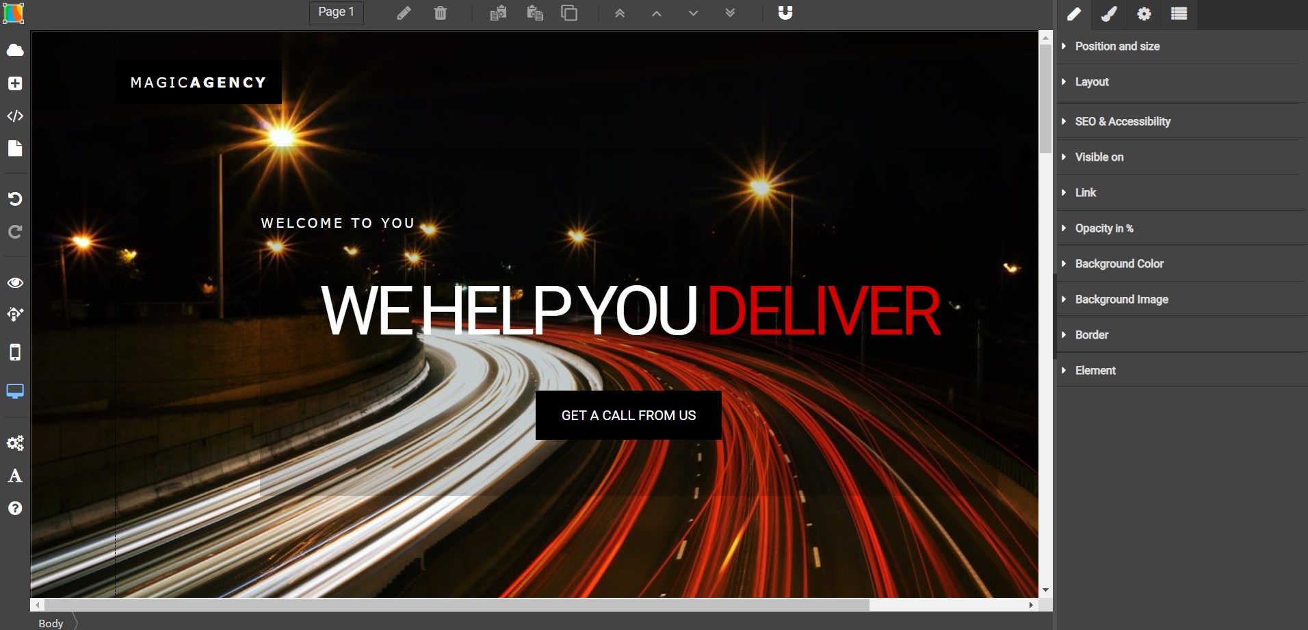Viewport: 1308px width, 630px height.
Task: Open the help question mark icon
Action: tap(15, 508)
